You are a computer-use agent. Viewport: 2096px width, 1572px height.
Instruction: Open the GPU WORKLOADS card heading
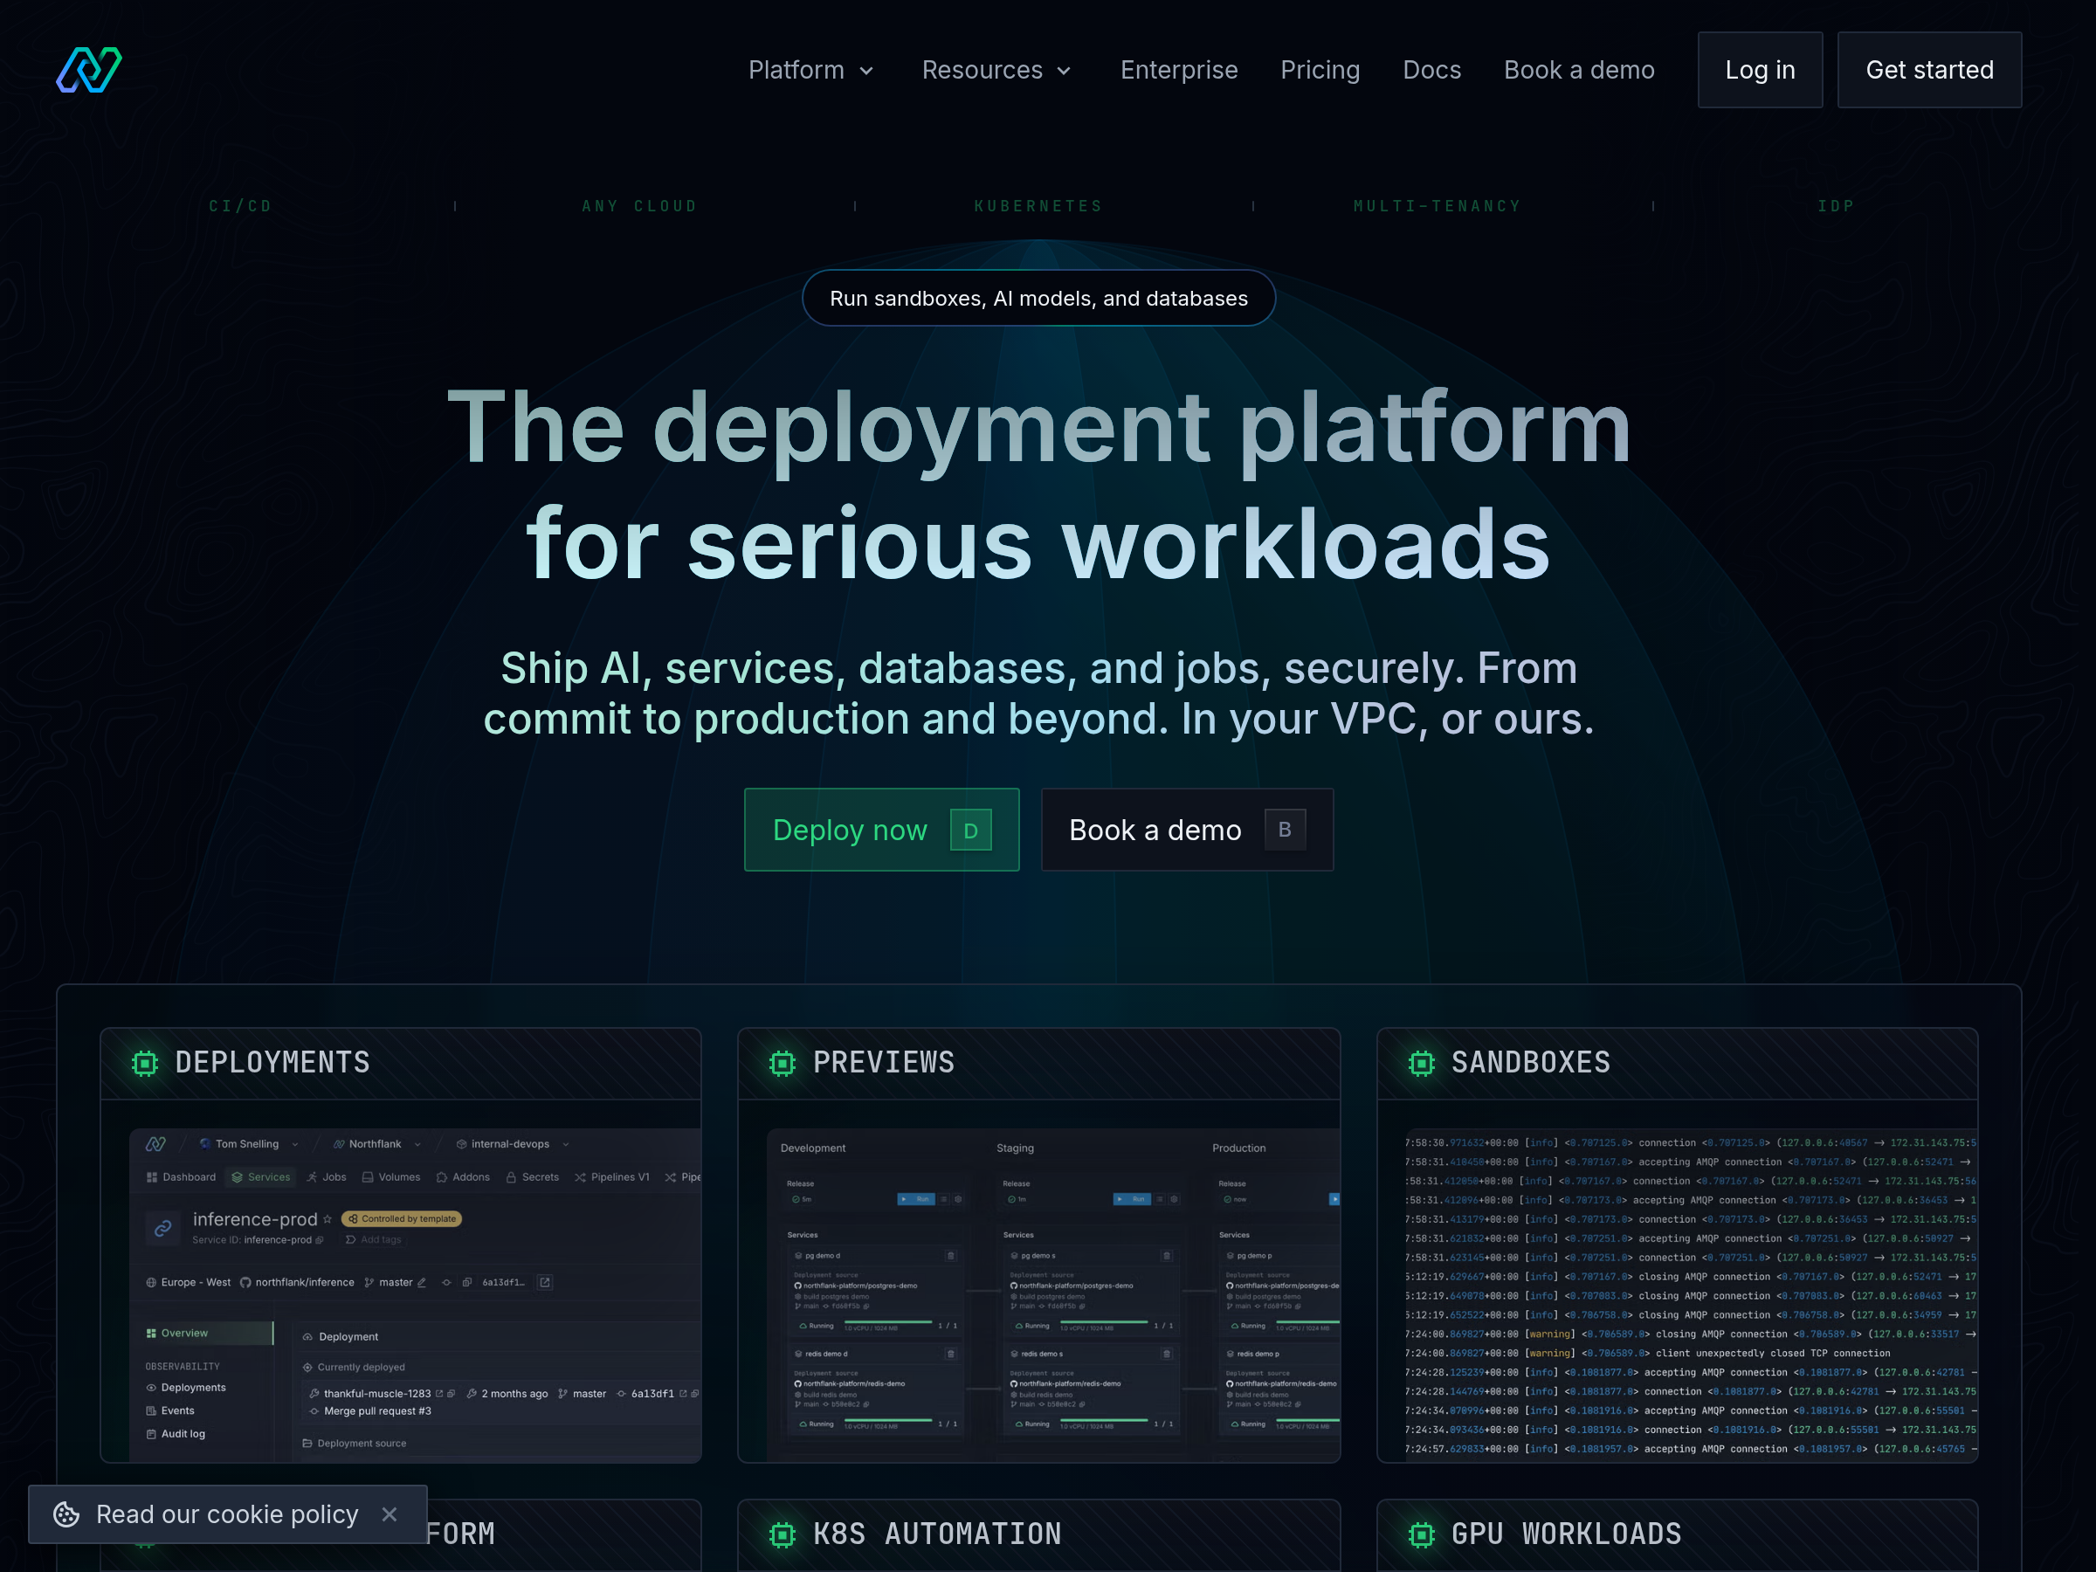[1566, 1534]
